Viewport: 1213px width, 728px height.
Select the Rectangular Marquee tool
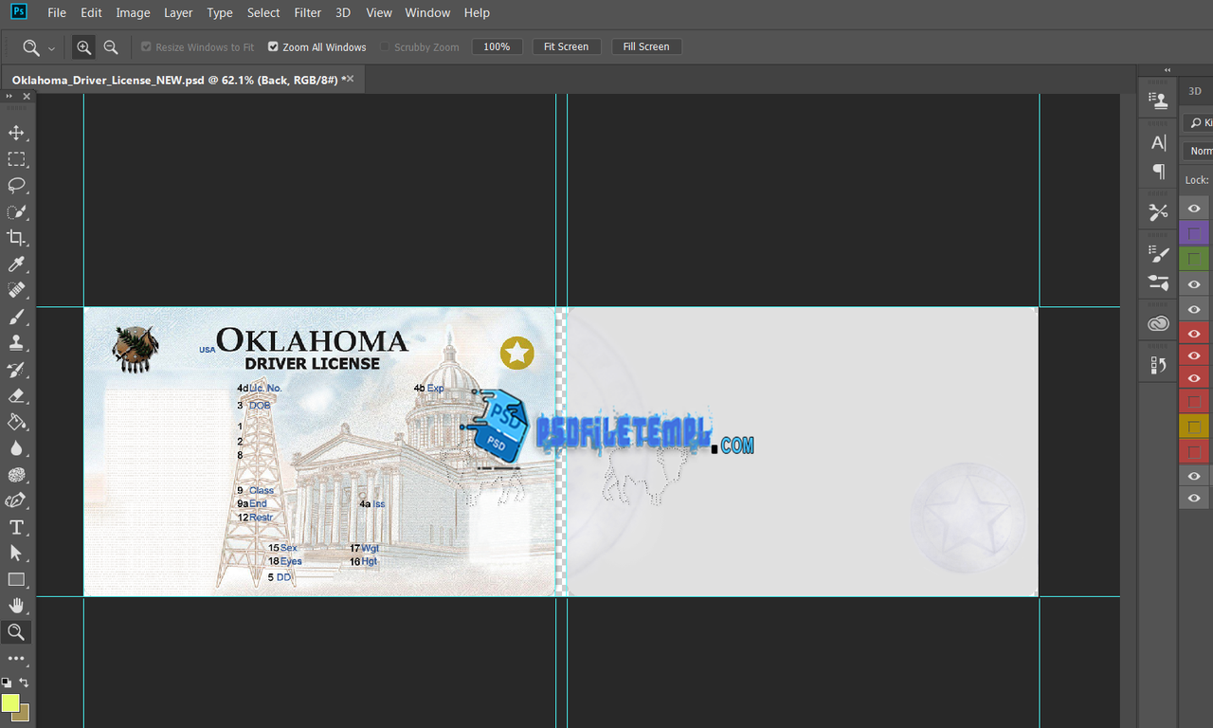pyautogui.click(x=16, y=159)
